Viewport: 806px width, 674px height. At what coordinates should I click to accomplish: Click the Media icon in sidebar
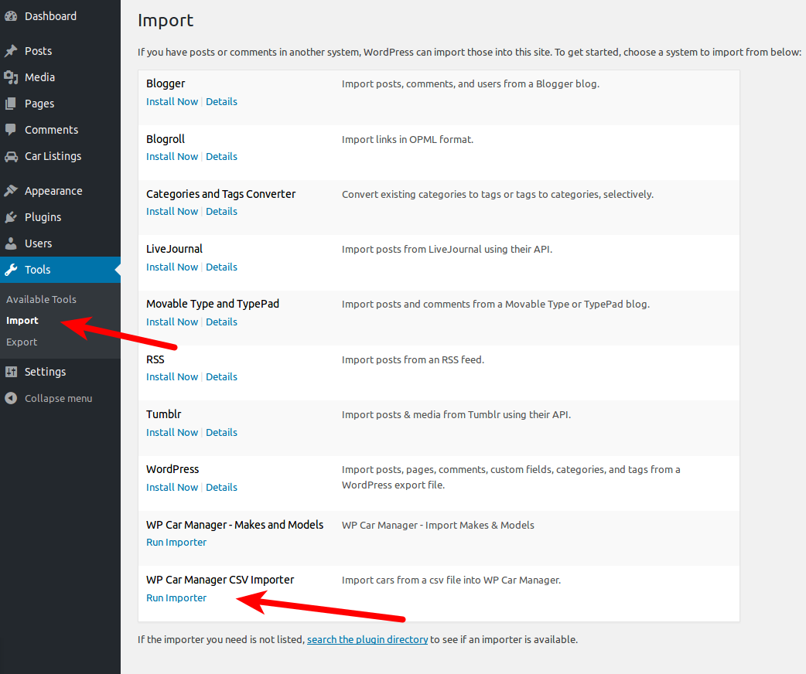pos(11,77)
